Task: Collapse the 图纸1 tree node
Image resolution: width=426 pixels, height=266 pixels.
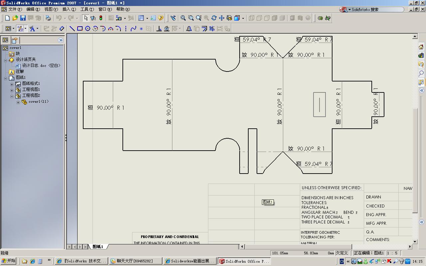Action: 6,78
